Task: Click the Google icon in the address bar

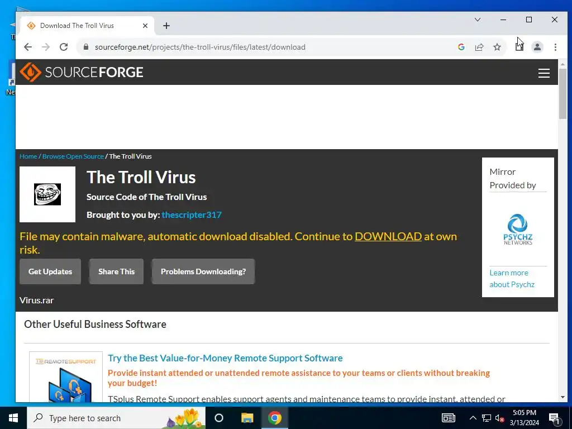Action: tap(461, 47)
